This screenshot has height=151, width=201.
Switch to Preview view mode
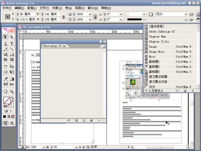coord(12,123)
